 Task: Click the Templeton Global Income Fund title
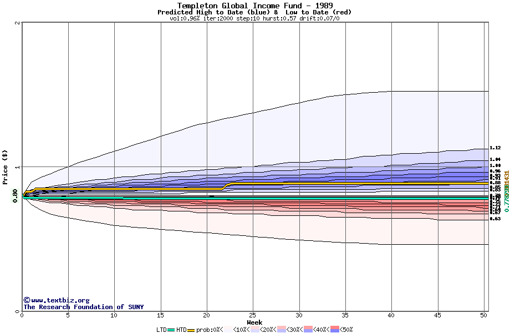click(x=255, y=6)
